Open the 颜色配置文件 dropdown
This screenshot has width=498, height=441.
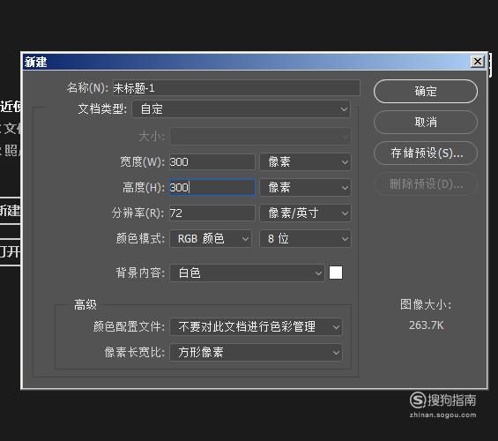point(256,326)
